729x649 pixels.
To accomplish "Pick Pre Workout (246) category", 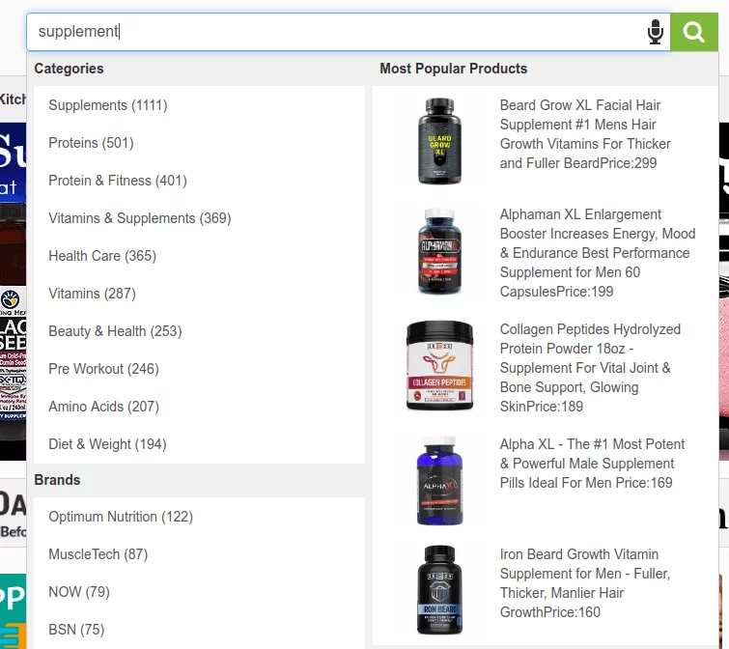I will click(x=103, y=369).
